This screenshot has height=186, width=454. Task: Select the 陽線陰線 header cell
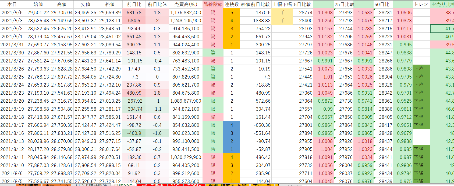point(213,4)
